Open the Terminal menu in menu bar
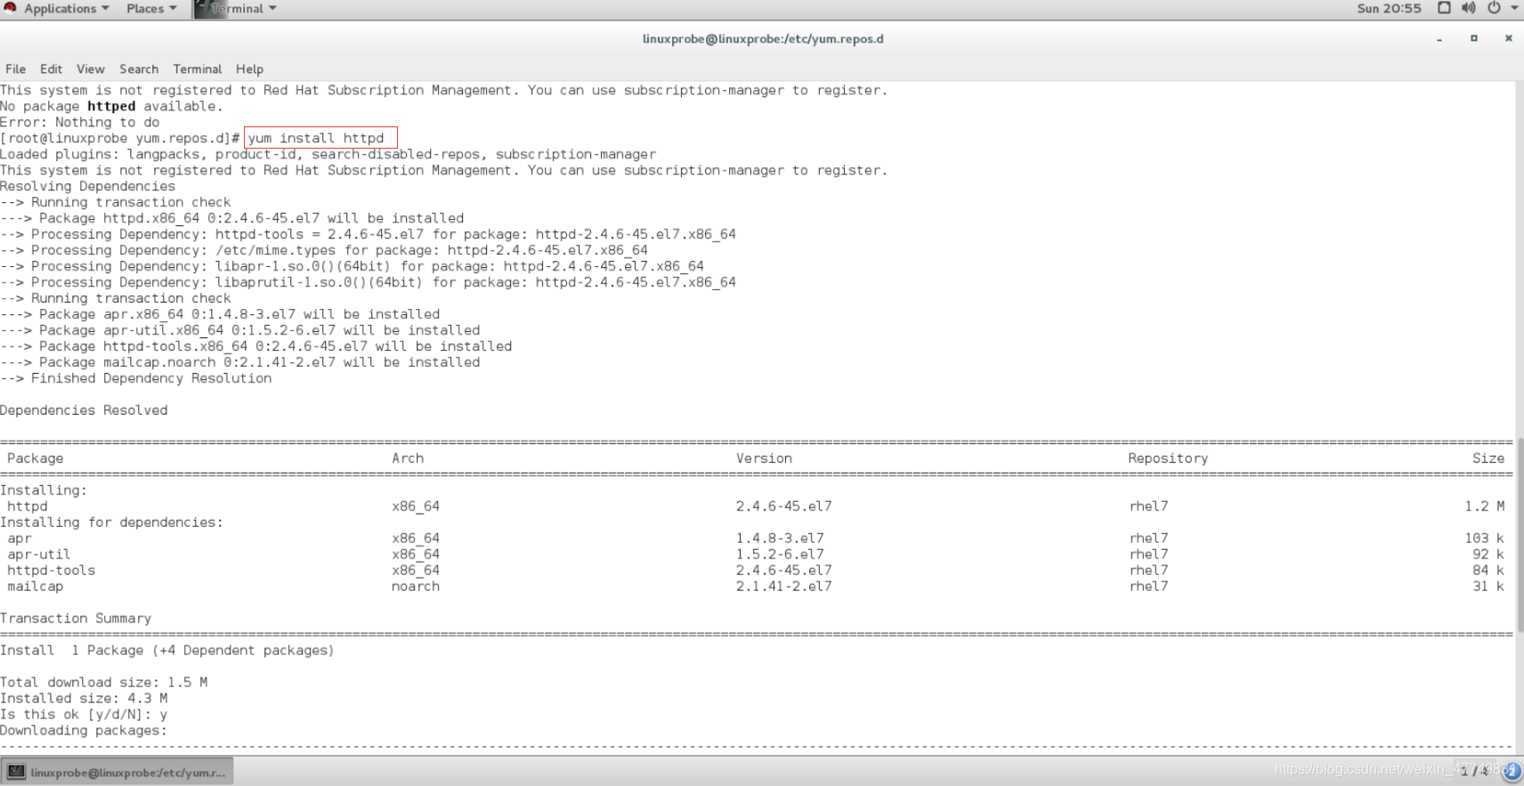 pos(198,69)
